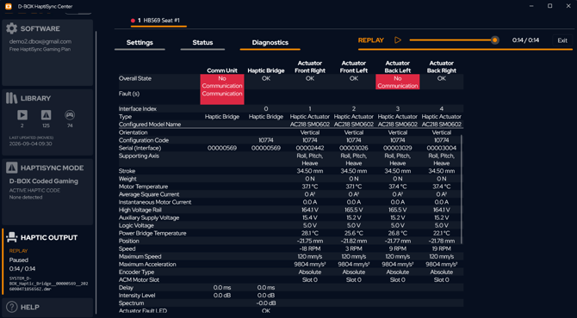Click the 'Intensity Level' row label
577x318 pixels.
pyautogui.click(x=137, y=296)
